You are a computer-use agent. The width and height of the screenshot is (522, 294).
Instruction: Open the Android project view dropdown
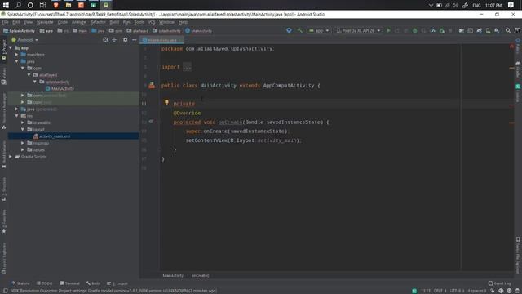click(x=24, y=40)
